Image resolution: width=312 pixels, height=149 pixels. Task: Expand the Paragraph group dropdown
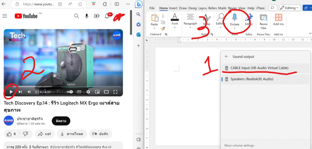[190, 27]
